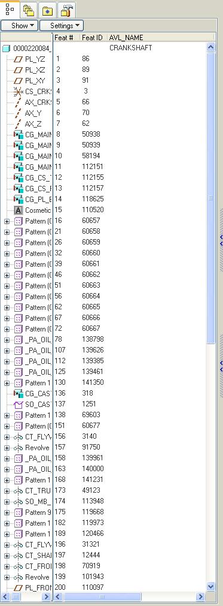Select the AX_Y datum axis icon
The image size is (223, 606).
coord(18,113)
